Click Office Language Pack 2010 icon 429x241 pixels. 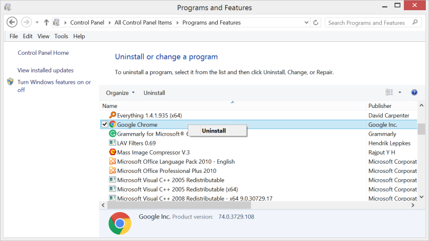[113, 162]
